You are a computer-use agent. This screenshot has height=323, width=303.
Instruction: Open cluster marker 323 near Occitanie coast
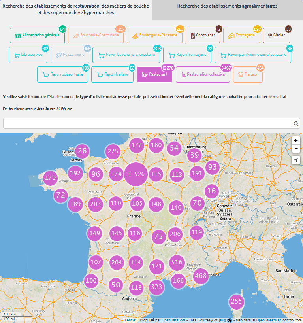coord(157,287)
